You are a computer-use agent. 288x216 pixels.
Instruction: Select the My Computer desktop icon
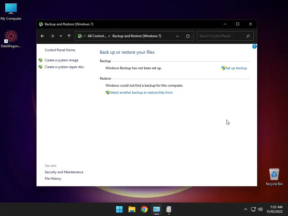tap(11, 12)
